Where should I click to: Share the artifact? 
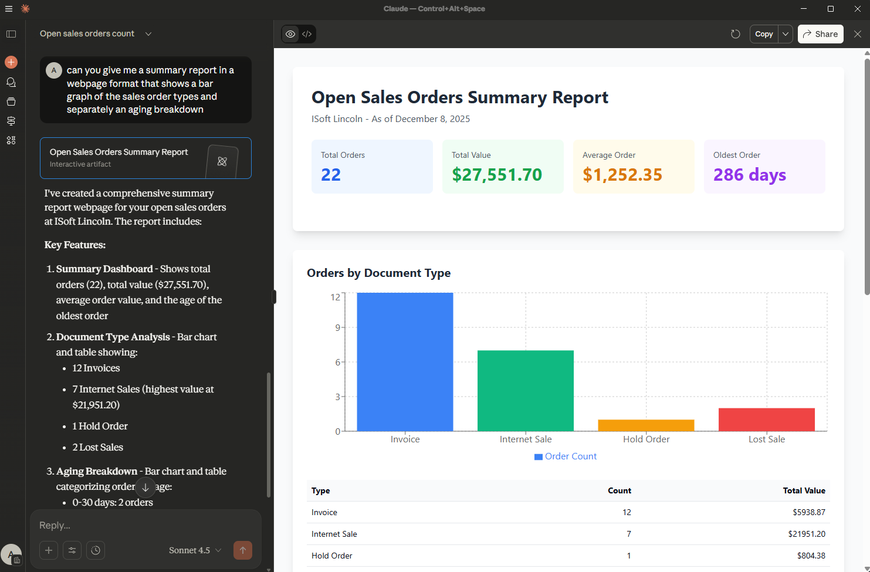(x=821, y=34)
